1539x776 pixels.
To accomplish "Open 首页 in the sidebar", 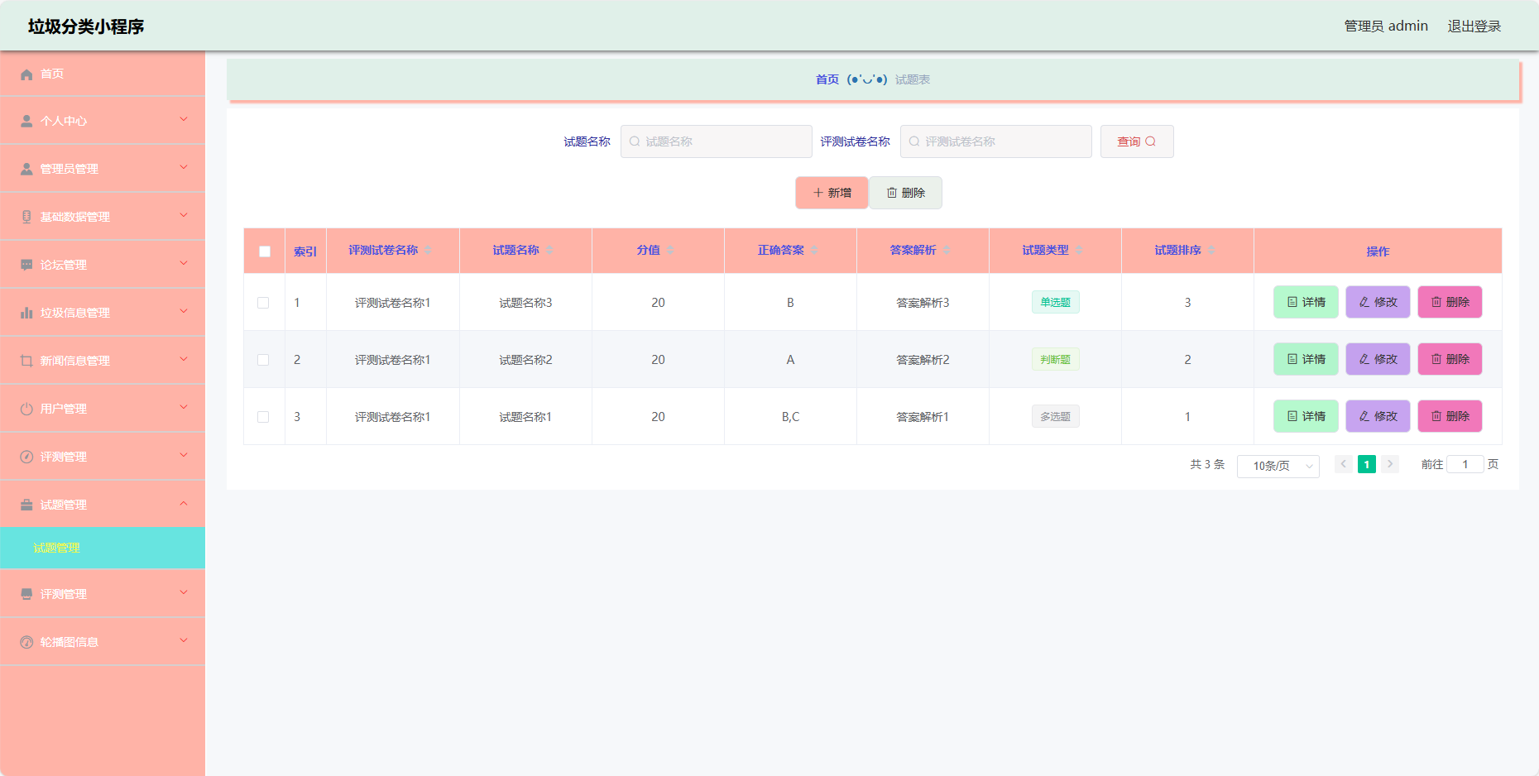I will point(103,74).
